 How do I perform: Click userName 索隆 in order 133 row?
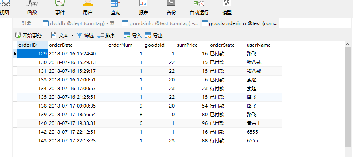(x=264, y=80)
